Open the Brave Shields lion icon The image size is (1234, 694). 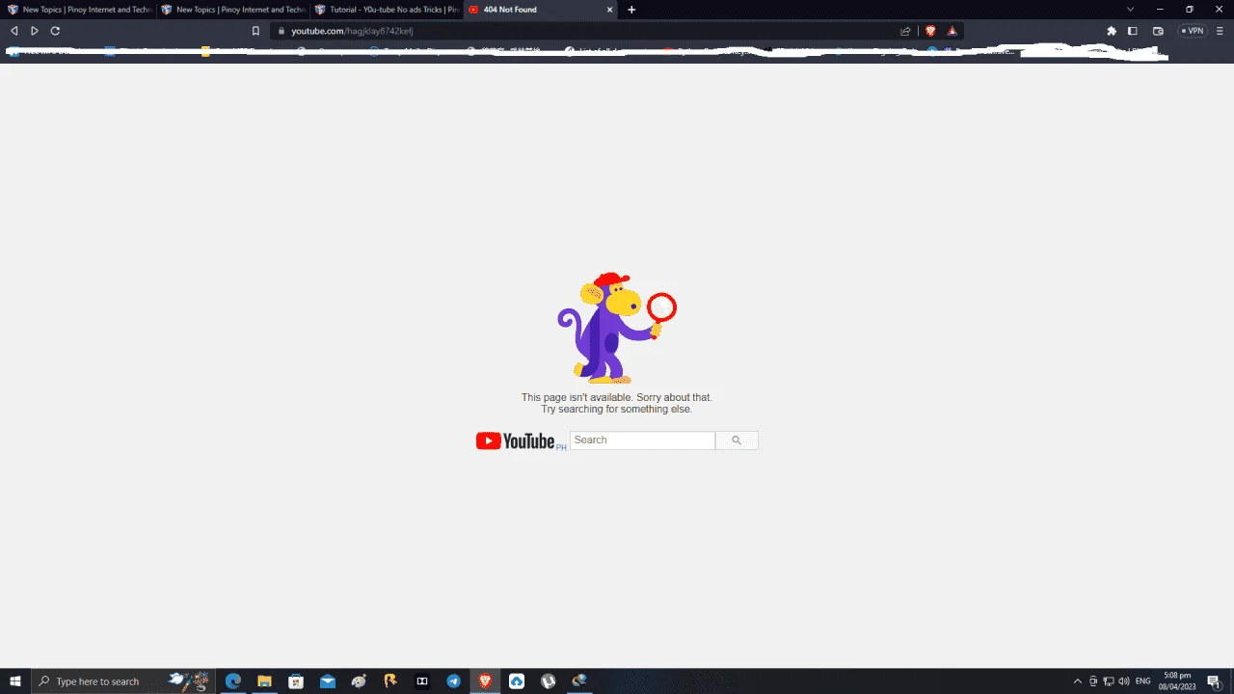pos(930,31)
